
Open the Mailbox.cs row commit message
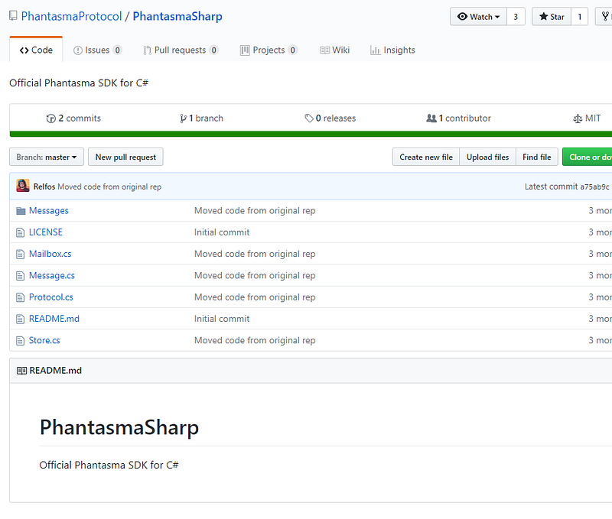point(255,254)
